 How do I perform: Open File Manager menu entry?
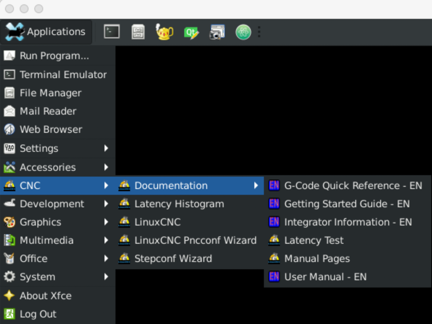pyautogui.click(x=58, y=93)
